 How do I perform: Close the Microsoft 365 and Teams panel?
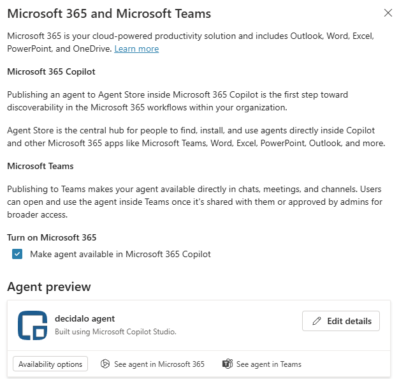pos(388,13)
